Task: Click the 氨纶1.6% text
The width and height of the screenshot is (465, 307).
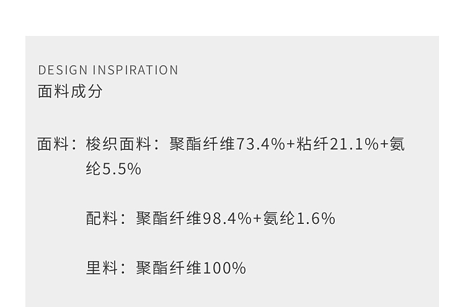Action: click(x=299, y=218)
